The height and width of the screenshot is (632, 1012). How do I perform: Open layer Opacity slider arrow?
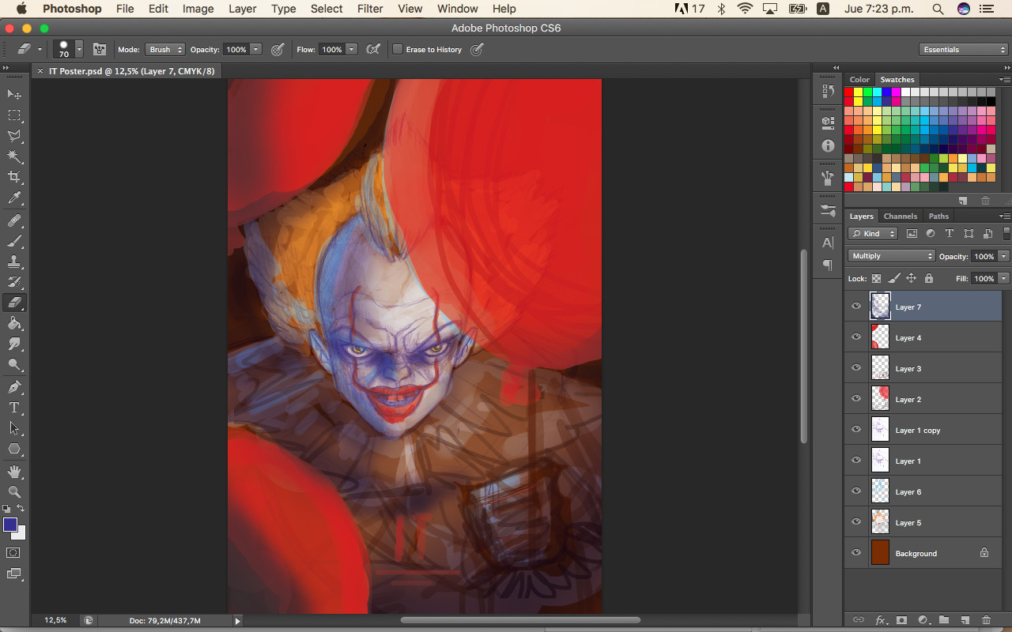coord(1003,256)
